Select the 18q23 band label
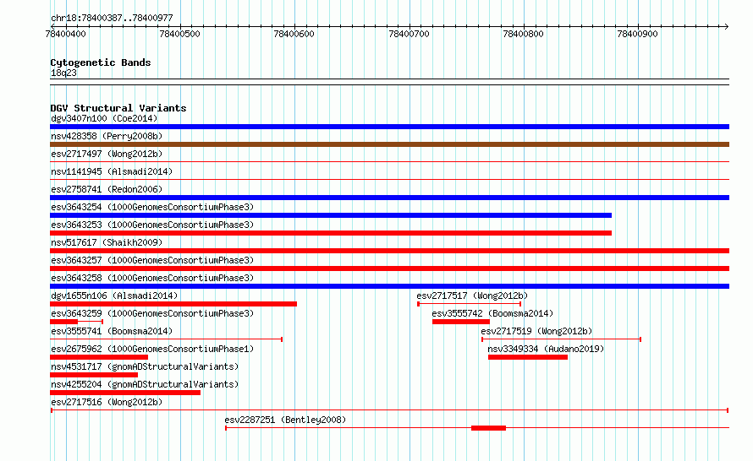The height and width of the screenshot is (461, 753). click(x=63, y=73)
